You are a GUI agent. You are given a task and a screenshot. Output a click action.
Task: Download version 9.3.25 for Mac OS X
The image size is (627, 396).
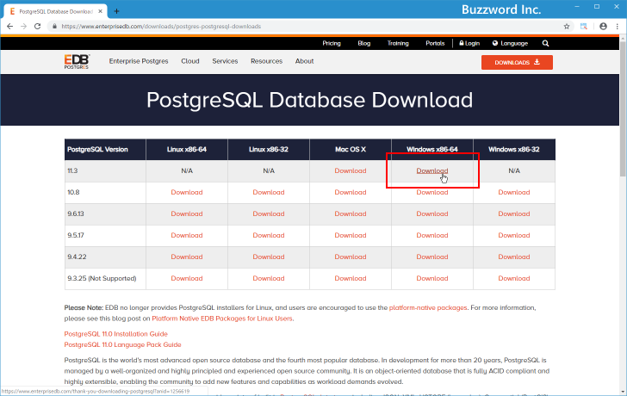351,279
